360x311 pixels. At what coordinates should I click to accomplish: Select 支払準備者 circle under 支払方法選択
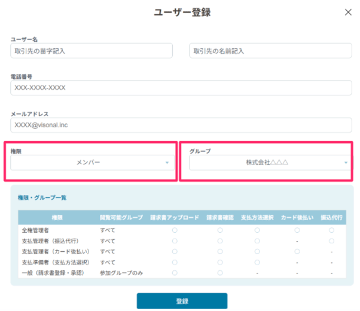(257, 263)
